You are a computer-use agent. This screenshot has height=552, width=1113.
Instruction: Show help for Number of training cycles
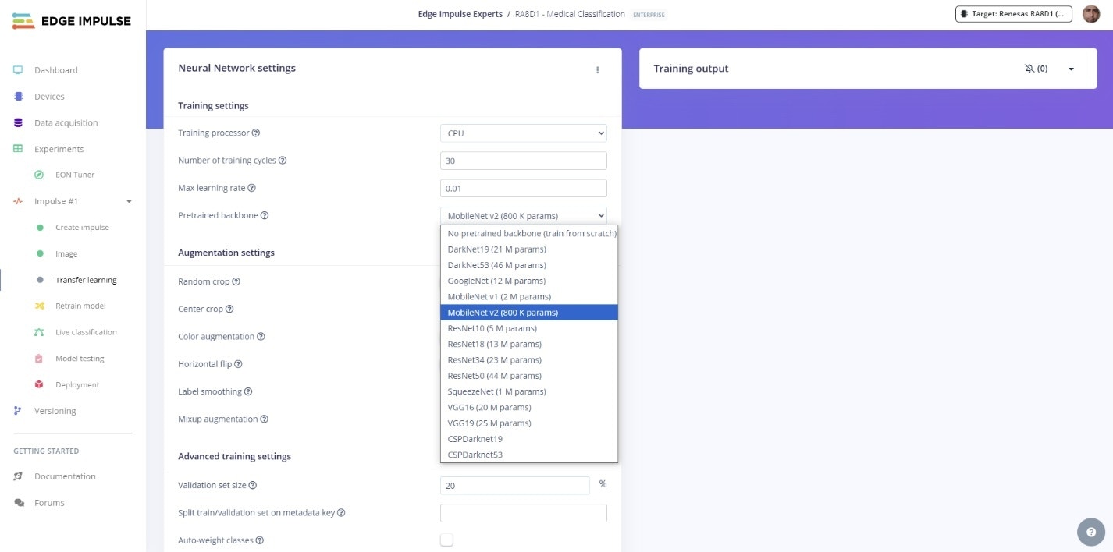283,161
